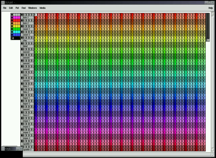Toggle the red palette row's black square

[12, 20]
